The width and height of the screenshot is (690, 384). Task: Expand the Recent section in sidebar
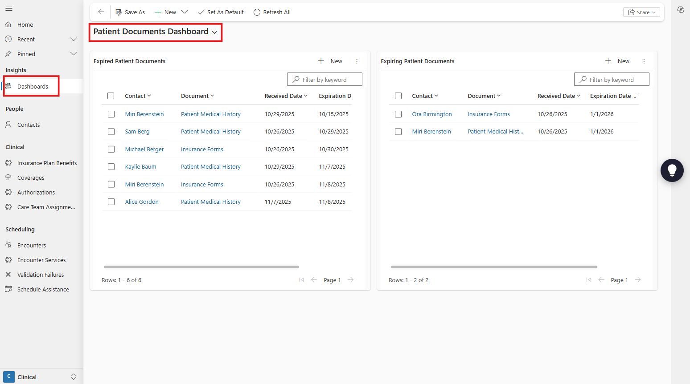click(74, 39)
